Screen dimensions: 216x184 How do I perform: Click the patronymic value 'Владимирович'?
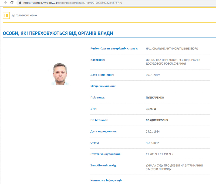(x=157, y=120)
